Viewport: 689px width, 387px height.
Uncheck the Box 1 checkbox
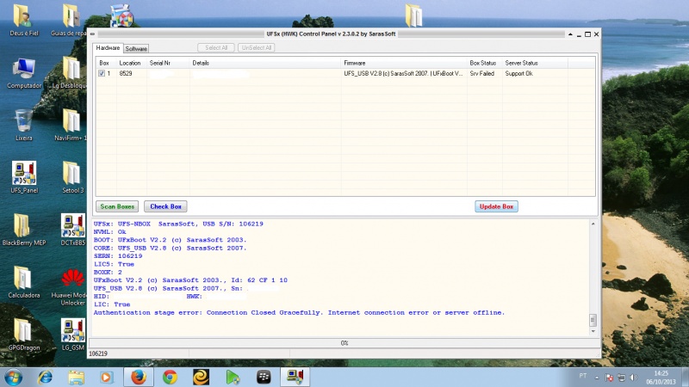pos(102,73)
